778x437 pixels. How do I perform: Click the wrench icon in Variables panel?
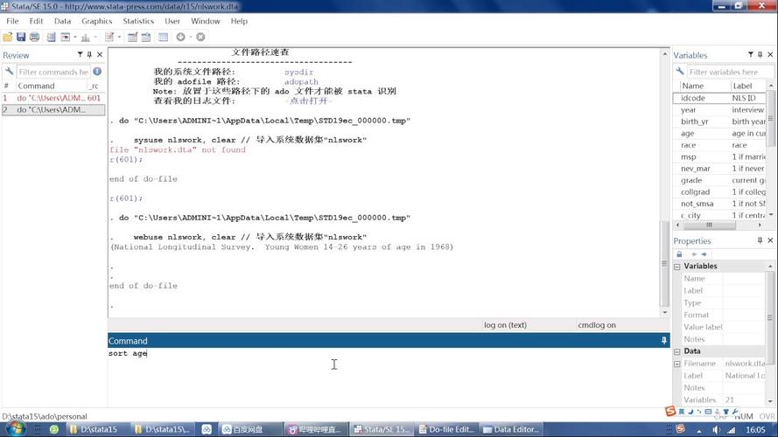coord(680,72)
